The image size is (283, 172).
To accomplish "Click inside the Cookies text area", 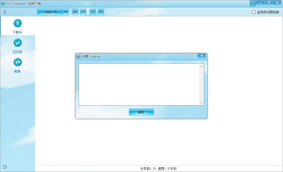I will [139, 84].
